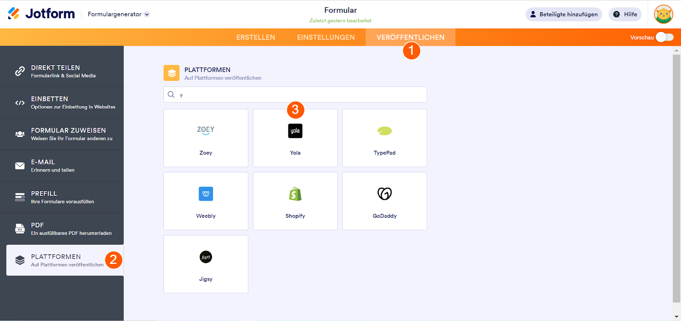The height and width of the screenshot is (321, 681).
Task: Open the Einbetten options section
Action: coord(62,103)
